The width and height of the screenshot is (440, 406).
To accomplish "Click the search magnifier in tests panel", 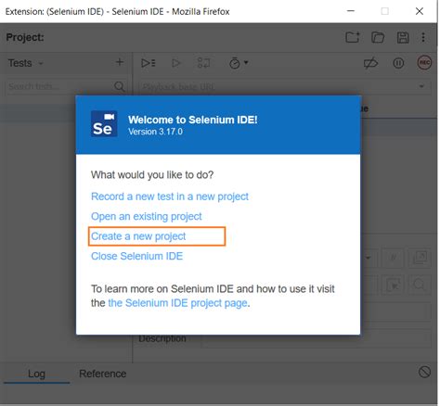I will [120, 86].
